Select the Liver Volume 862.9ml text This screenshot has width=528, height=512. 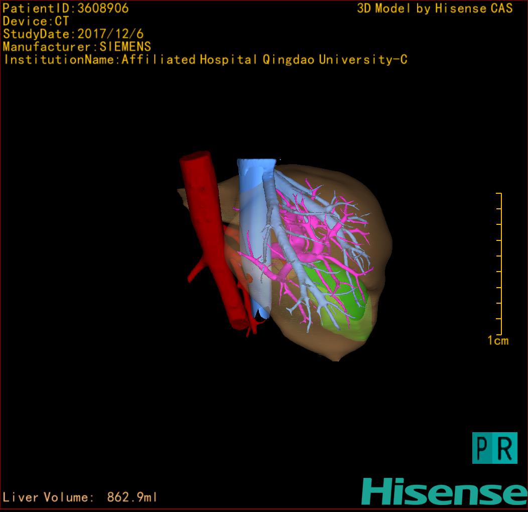[80, 497]
